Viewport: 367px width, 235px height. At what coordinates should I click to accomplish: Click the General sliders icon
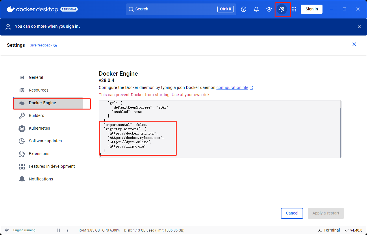(x=22, y=77)
